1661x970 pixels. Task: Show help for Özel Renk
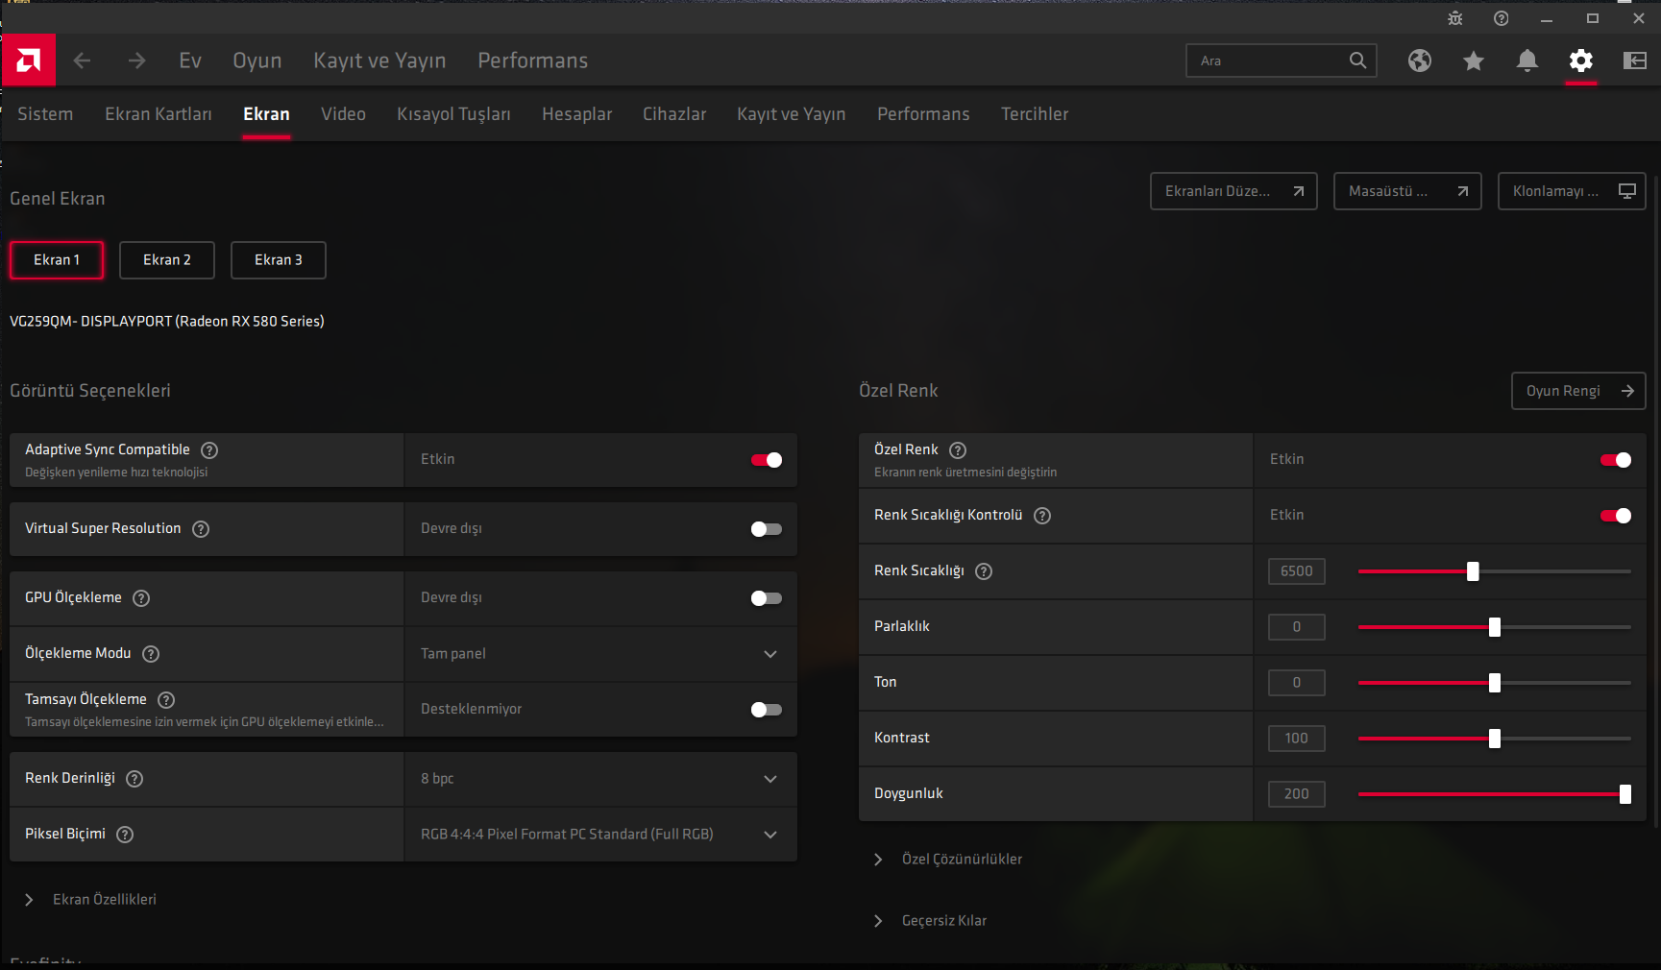[x=958, y=450]
